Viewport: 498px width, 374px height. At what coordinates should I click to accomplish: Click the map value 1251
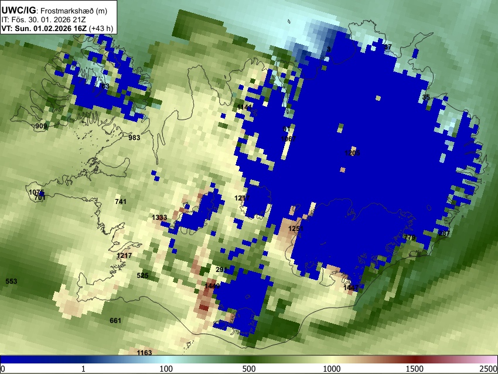pos(296,229)
